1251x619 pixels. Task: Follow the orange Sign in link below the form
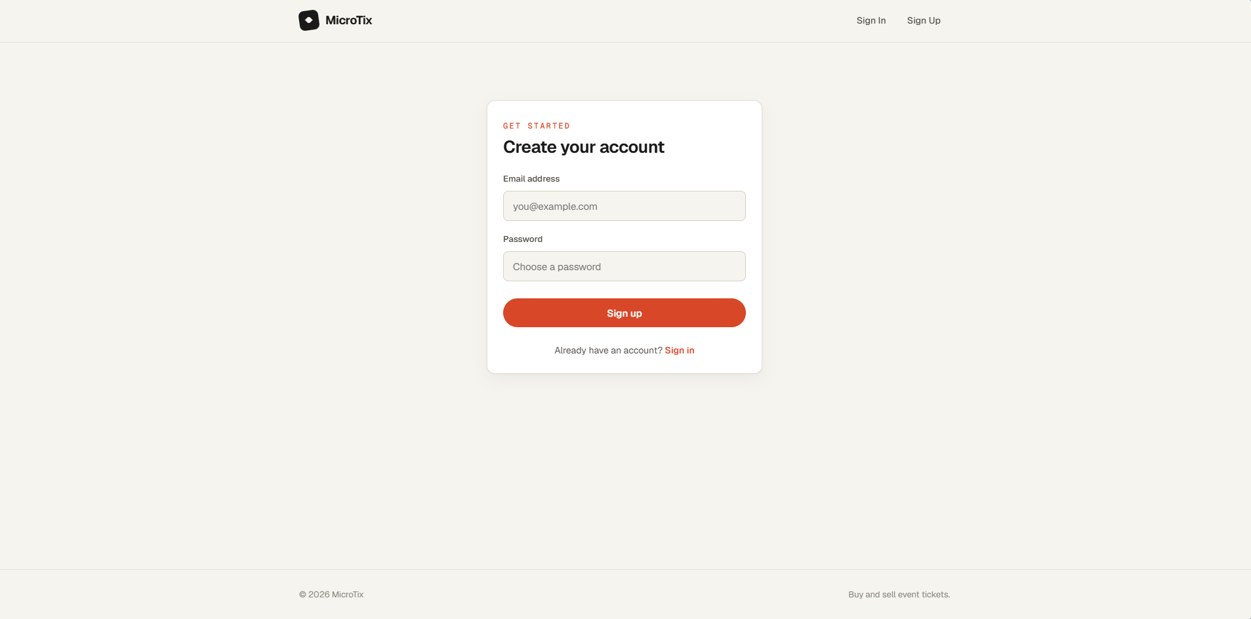pos(680,350)
